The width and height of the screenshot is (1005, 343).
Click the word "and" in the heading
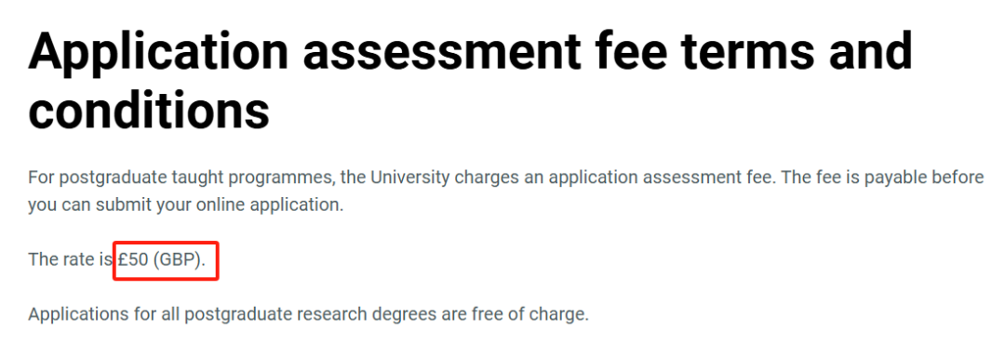pyautogui.click(x=870, y=50)
